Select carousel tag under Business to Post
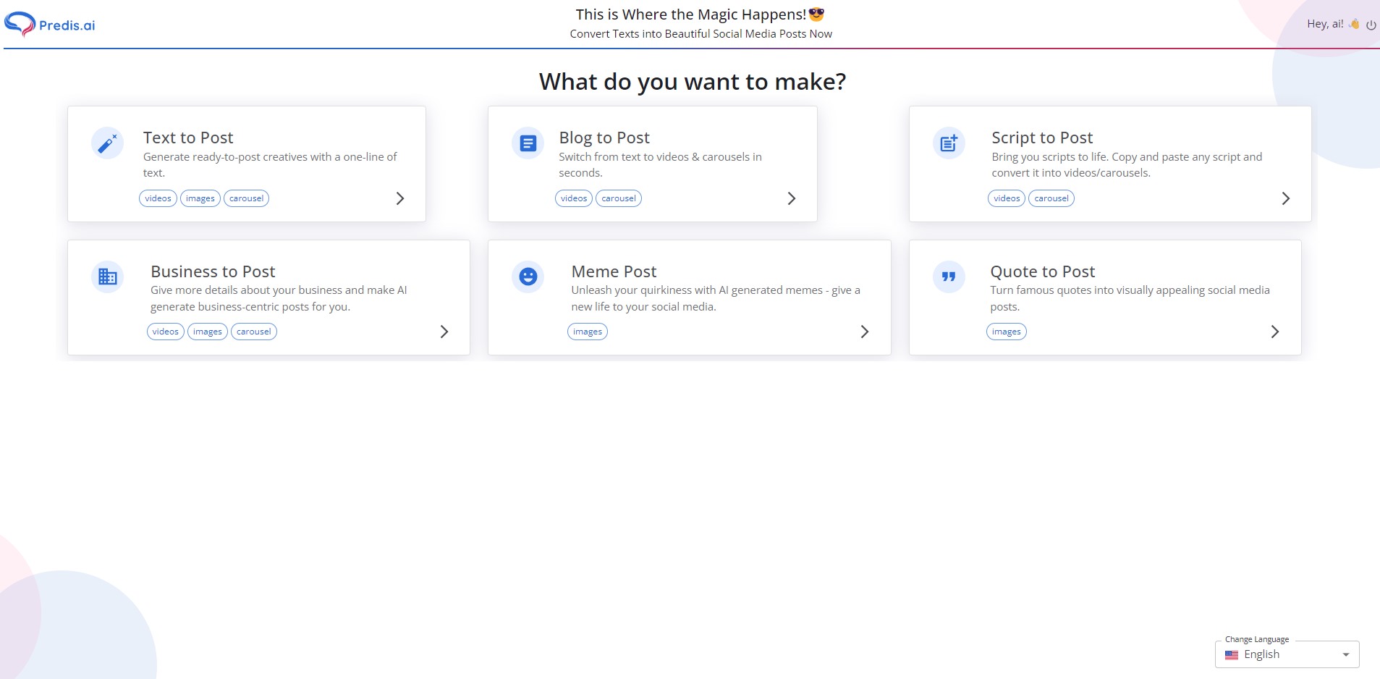Viewport: 1380px width, 679px height. pos(254,332)
